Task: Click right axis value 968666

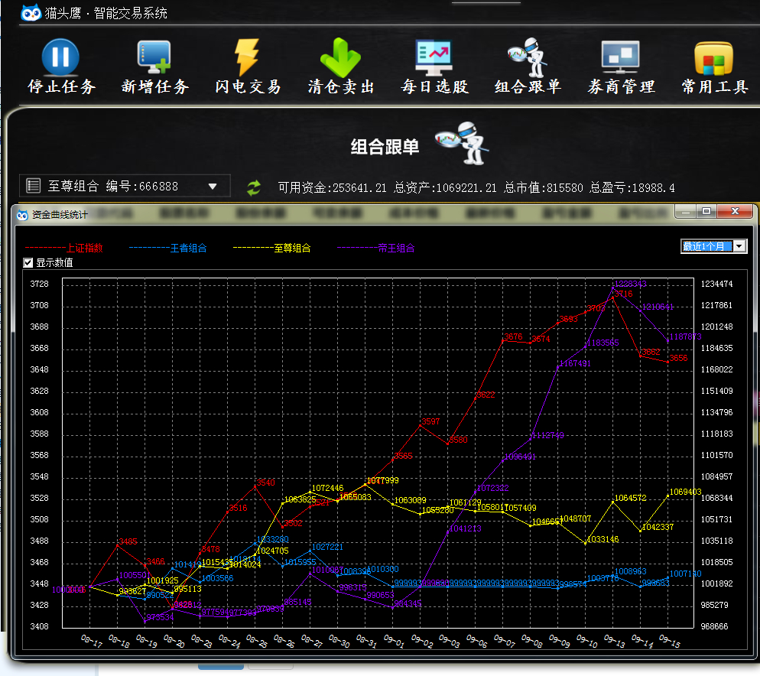Action: click(x=714, y=626)
